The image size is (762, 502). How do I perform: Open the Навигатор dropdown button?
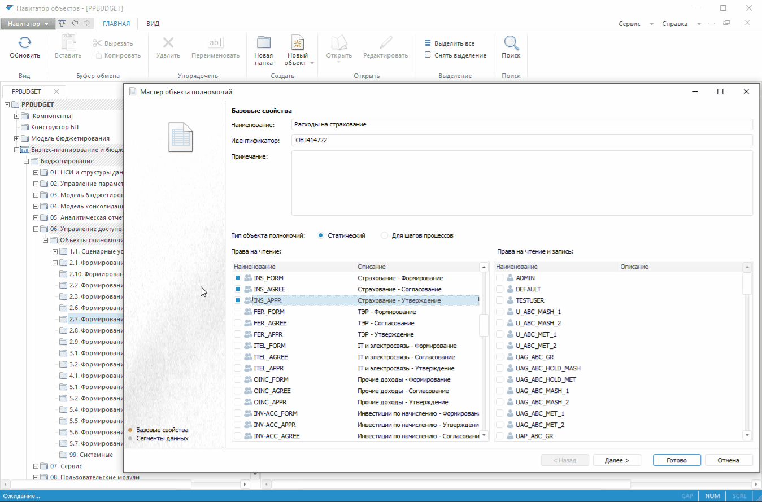click(28, 24)
